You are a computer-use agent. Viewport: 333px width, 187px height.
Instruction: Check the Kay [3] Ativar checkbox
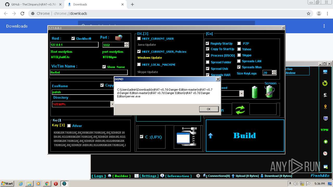69,126
